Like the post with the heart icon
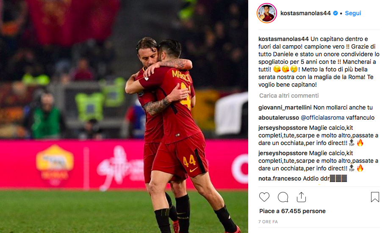The height and width of the screenshot is (233, 388). click(264, 197)
